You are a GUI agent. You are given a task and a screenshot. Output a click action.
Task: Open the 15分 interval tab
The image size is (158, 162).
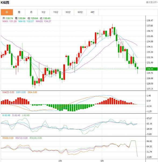pos(56,12)
